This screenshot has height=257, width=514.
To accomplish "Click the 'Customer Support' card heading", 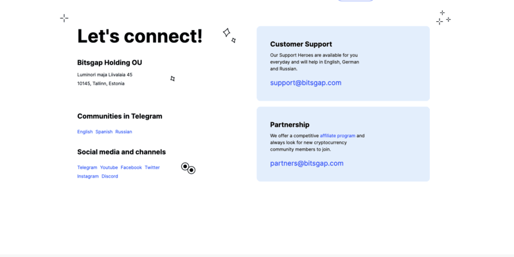I will pos(301,44).
